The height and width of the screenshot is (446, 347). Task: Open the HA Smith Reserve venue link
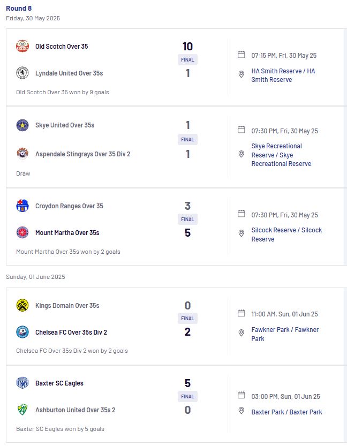point(283,75)
